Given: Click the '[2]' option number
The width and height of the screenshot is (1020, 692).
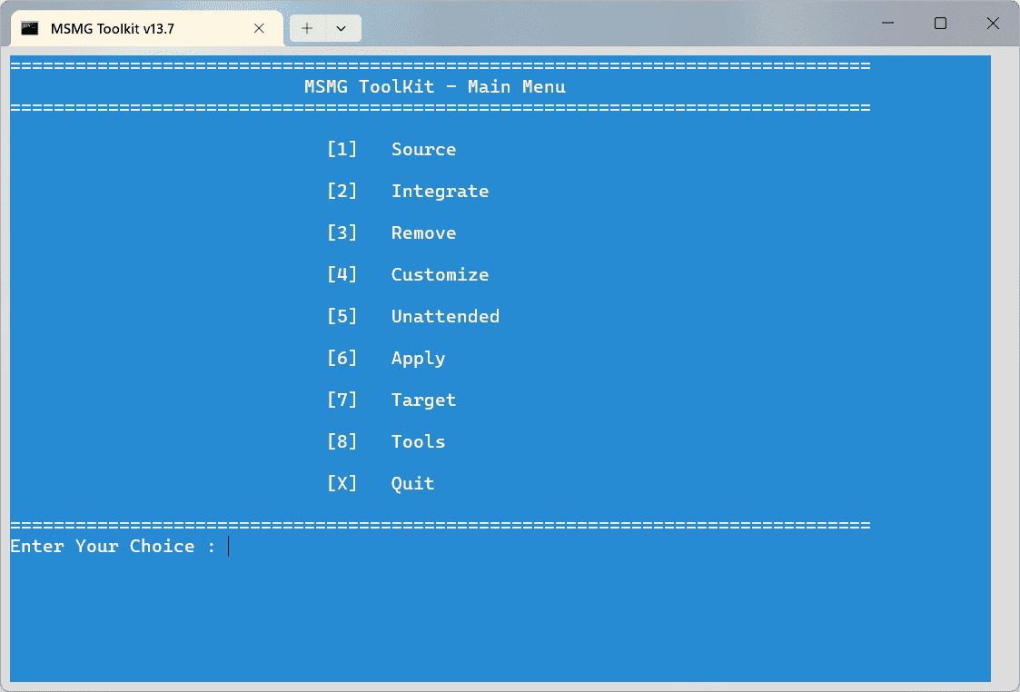Looking at the screenshot, I should [342, 192].
